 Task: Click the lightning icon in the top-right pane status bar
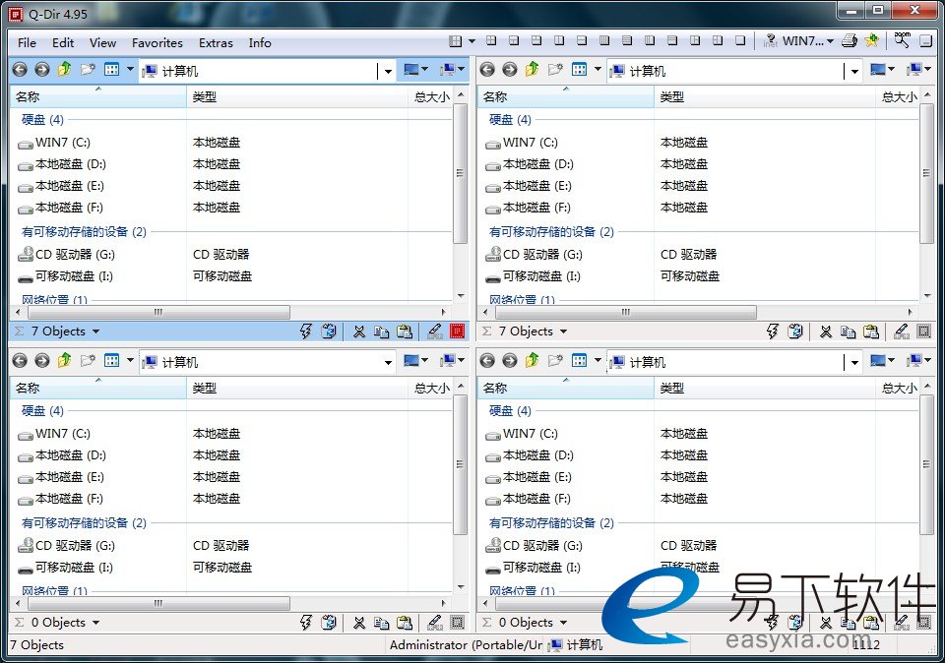click(x=773, y=331)
